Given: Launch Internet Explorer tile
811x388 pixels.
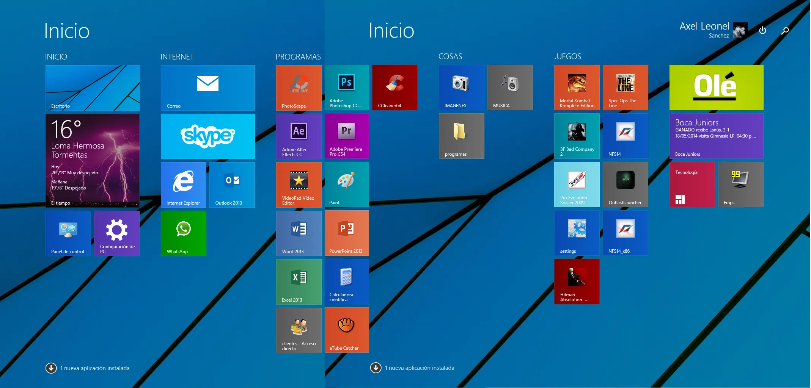Looking at the screenshot, I should (x=184, y=185).
